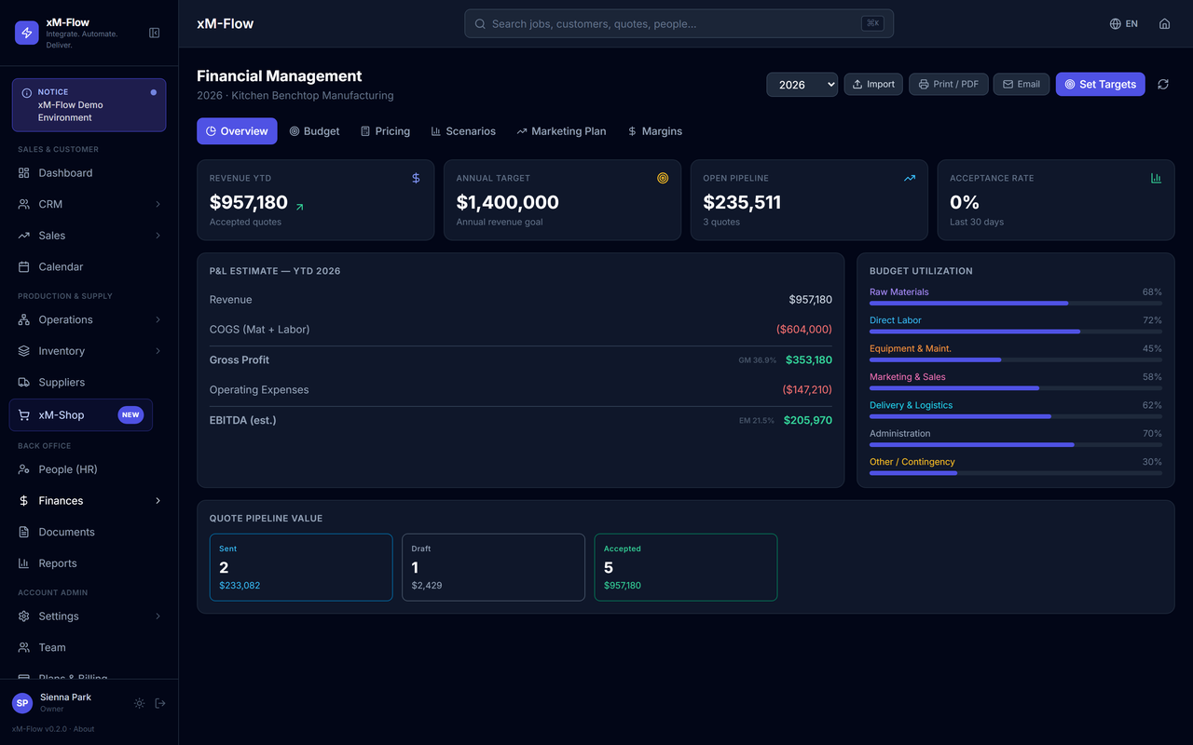Select the Accepted quotes pipeline card

click(685, 567)
